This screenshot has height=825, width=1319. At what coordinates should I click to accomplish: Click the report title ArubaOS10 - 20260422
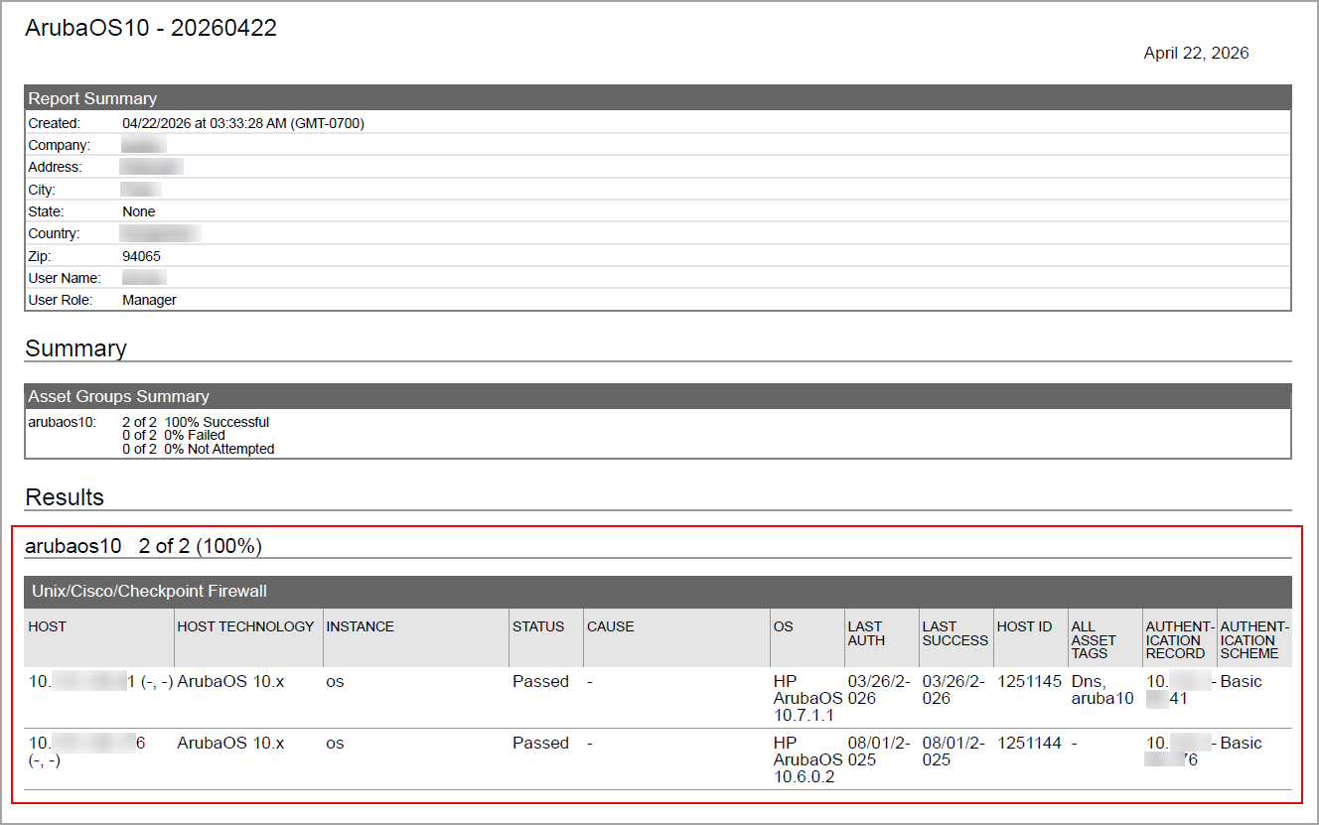pyautogui.click(x=151, y=29)
